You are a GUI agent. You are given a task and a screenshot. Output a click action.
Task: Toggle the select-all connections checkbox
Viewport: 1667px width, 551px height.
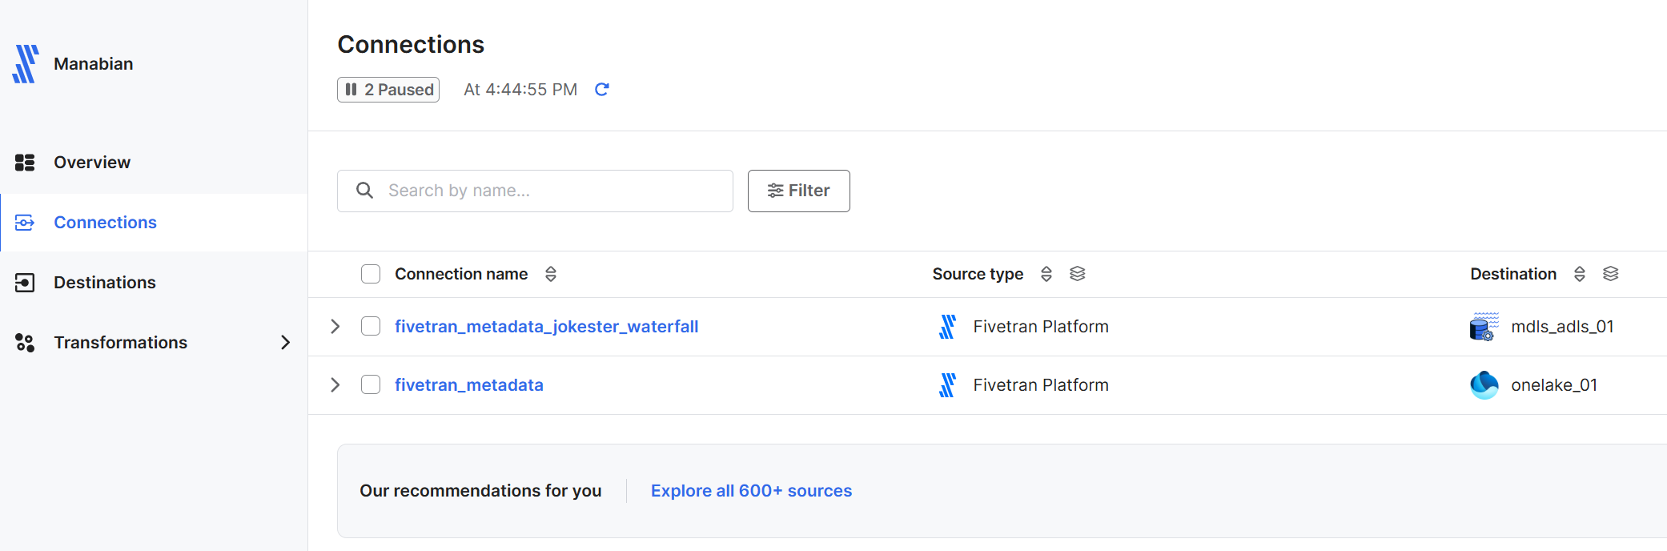[x=371, y=274]
